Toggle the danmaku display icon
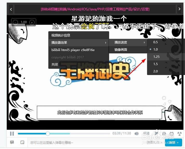 pos(156,134)
